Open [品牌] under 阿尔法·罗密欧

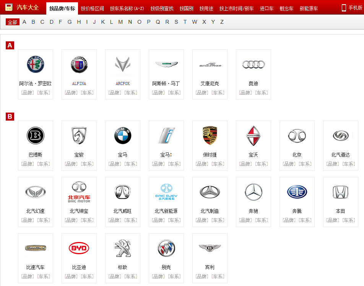pyautogui.click(x=28, y=93)
